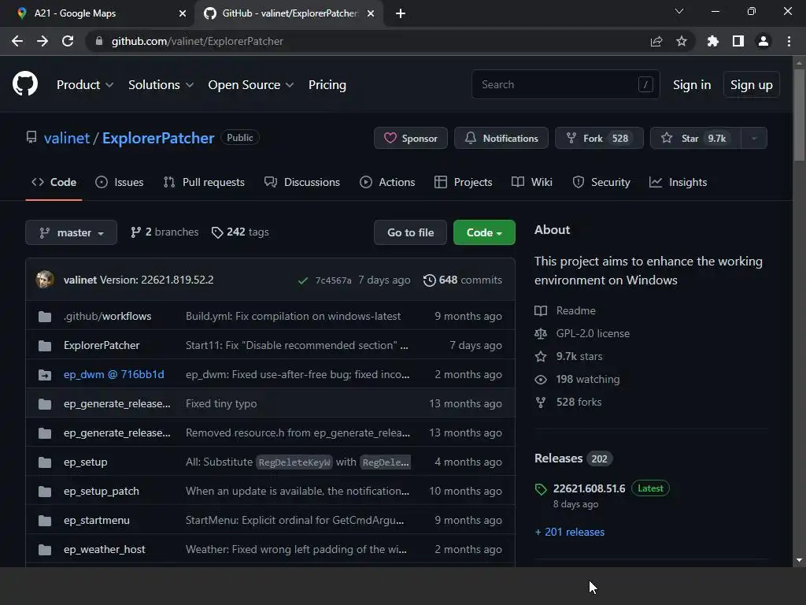Close the GitHub ExplorerPatcher tab

pyautogui.click(x=370, y=13)
